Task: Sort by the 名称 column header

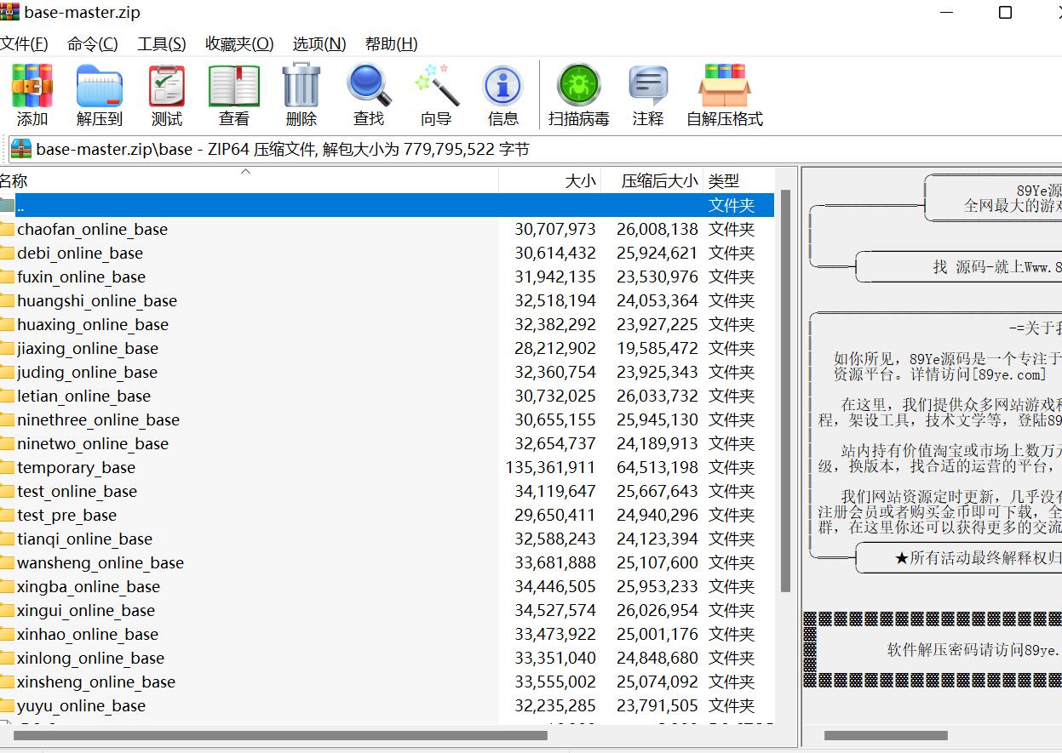Action: point(249,180)
